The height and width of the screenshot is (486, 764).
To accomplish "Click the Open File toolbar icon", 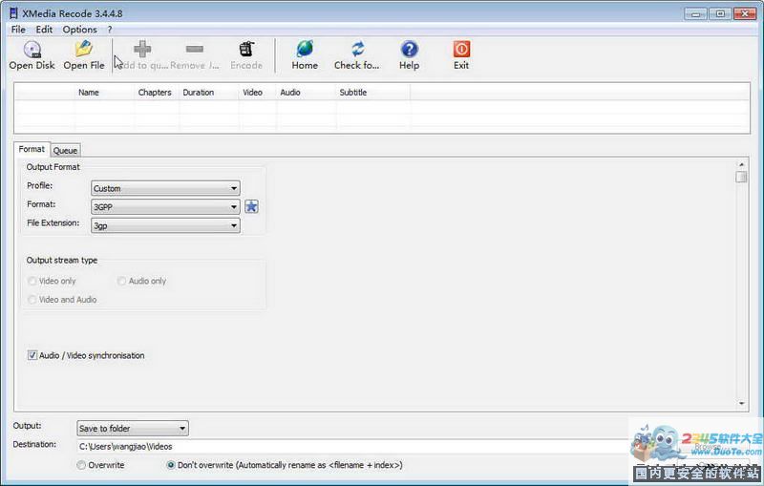I will 84,50.
